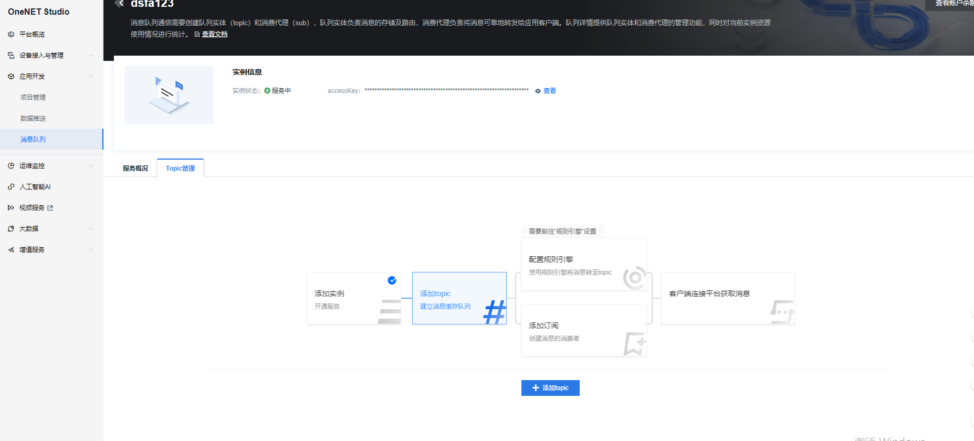The image size is (974, 441).
Task: Open 数据推送 in the sidebar
Action: (x=33, y=119)
